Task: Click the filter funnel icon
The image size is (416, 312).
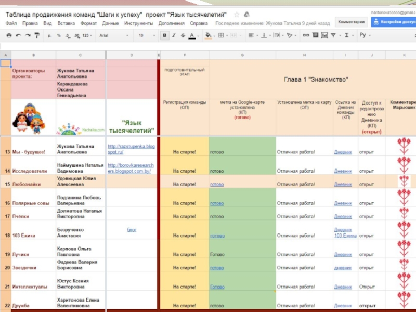Action: click(334, 35)
